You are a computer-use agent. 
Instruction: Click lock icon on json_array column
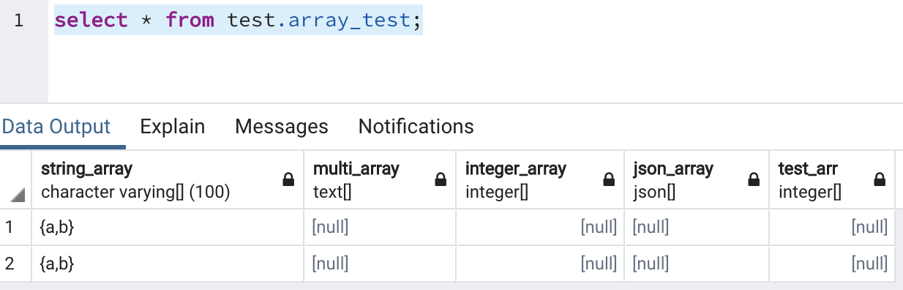(x=754, y=179)
